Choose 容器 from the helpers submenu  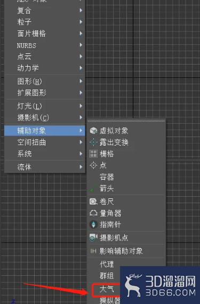127,177
